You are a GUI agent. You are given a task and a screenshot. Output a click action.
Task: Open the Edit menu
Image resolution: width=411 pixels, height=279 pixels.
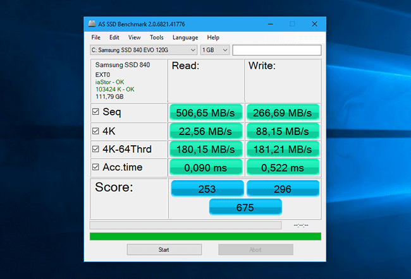[x=114, y=37]
